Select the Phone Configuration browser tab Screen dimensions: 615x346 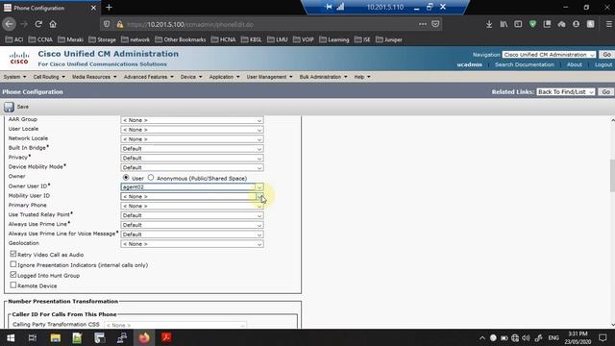pyautogui.click(x=50, y=8)
